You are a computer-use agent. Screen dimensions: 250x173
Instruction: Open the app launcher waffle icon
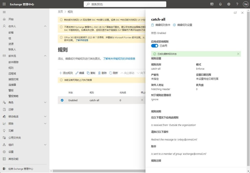tap(4, 4)
